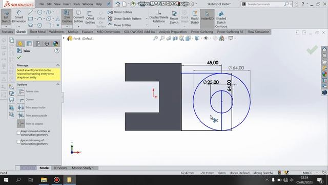Screen dimensions: 328x185
Task: Select the Sketch Fillet tool
Action: point(49,25)
